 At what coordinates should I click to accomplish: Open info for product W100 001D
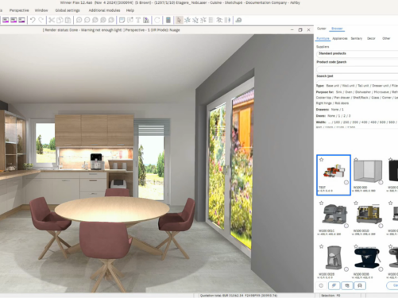[x=381, y=226]
